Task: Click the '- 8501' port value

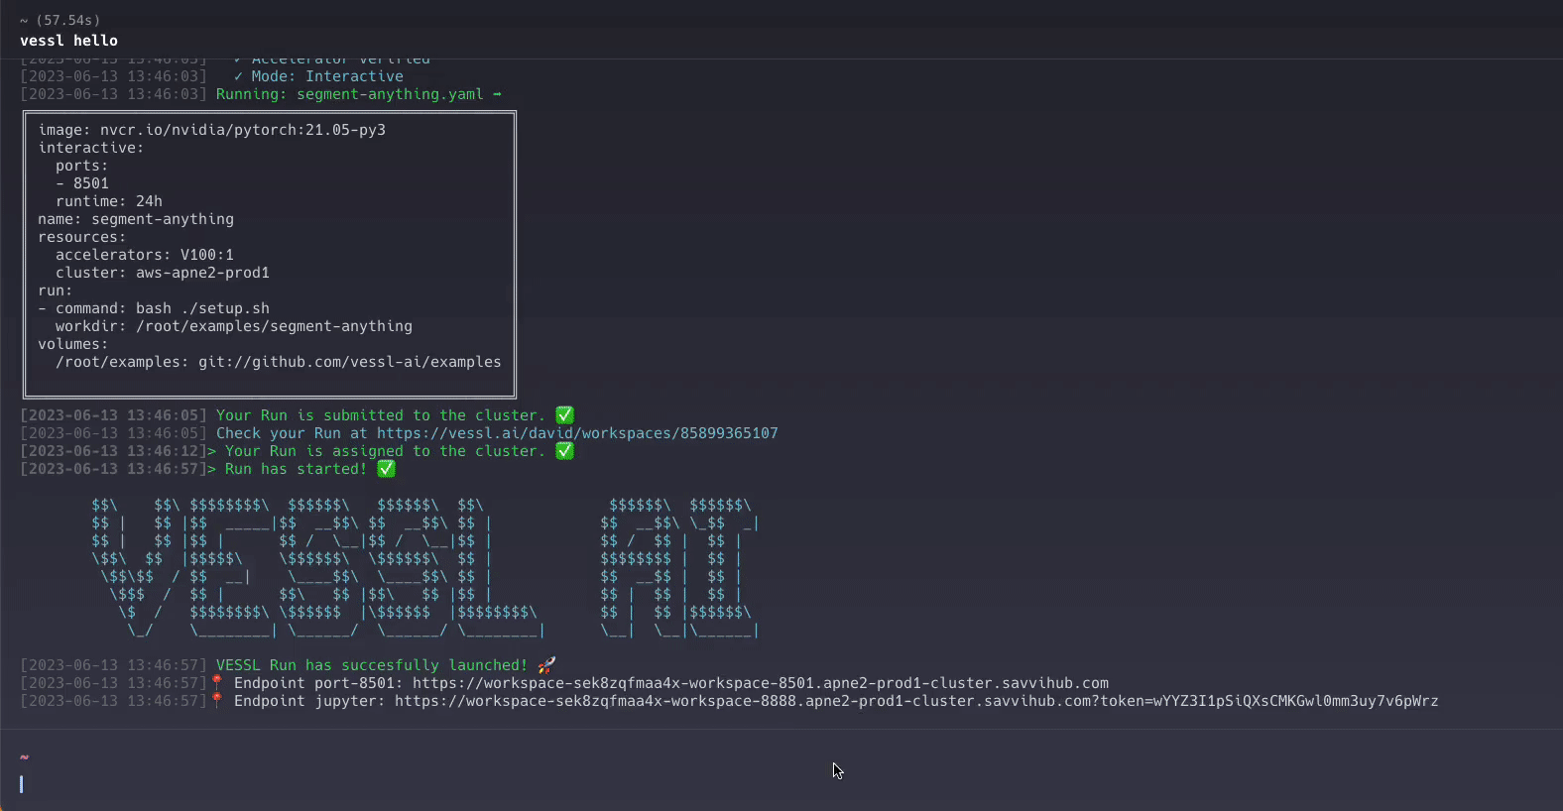Action: click(x=82, y=183)
